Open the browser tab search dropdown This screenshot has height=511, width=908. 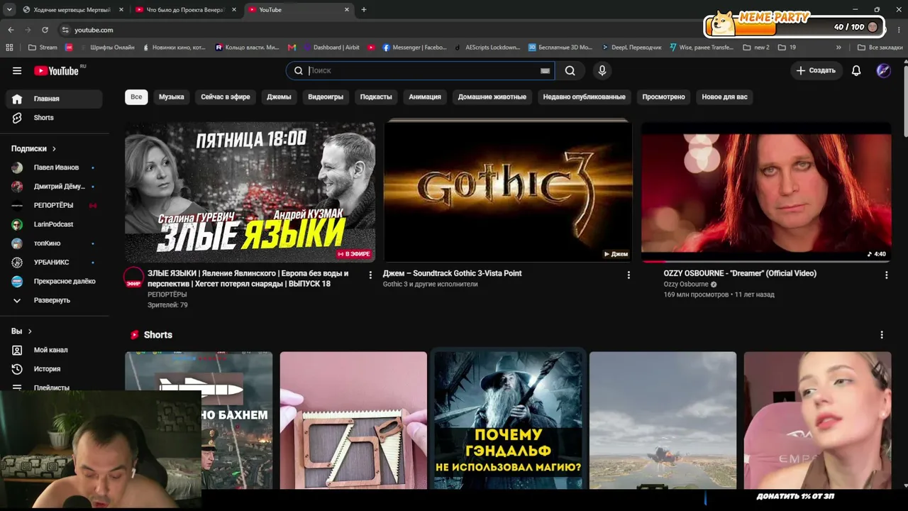(9, 9)
